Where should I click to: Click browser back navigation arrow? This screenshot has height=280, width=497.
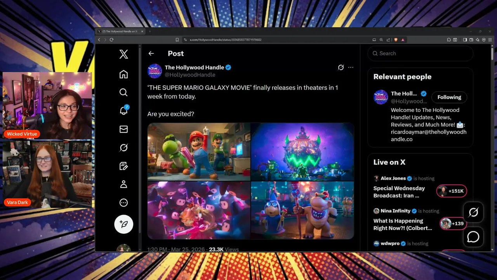(99, 40)
